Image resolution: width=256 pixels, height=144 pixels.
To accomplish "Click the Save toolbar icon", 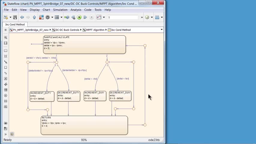I will point(15,17).
